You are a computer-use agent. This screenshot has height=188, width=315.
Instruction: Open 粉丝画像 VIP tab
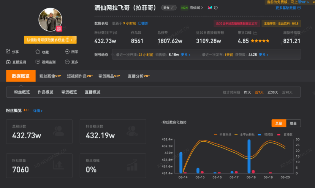(50, 76)
